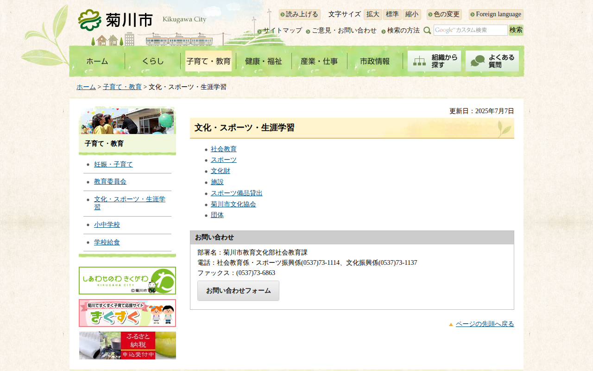This screenshot has width=593, height=371.
Task: Reset text size with 標準
Action: (392, 14)
